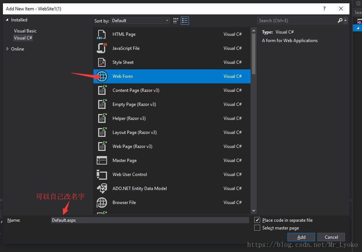Click the 'Web User Control' row text
Image resolution: width=362 pixels, height=252 pixels.
(x=130, y=175)
